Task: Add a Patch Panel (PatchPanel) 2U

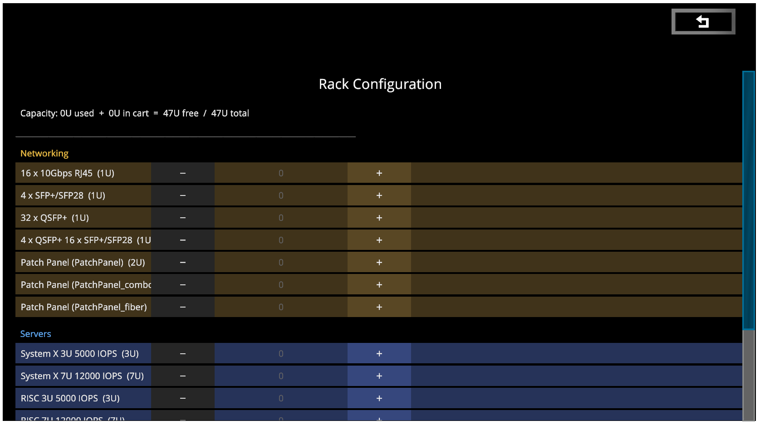Action: [379, 263]
